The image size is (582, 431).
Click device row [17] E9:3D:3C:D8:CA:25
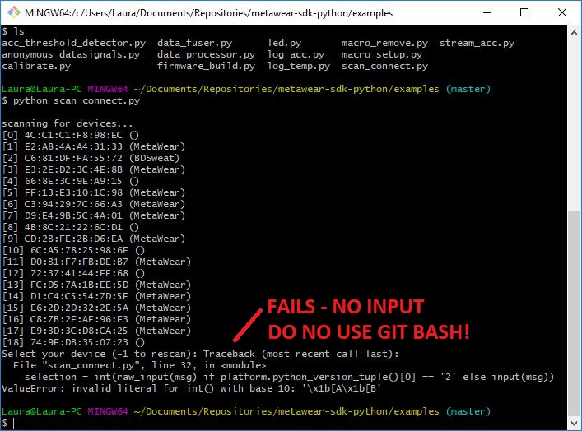click(96, 331)
